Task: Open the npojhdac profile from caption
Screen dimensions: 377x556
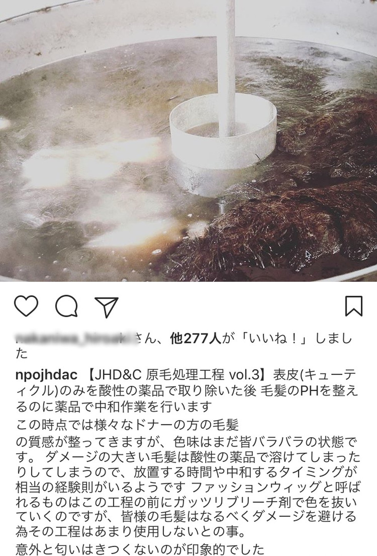Action: 47,375
